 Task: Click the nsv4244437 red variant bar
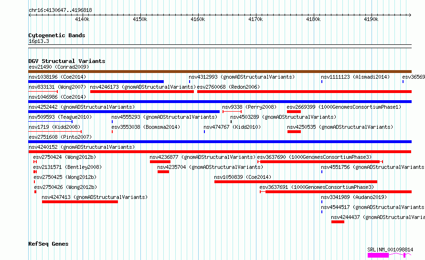click(338, 222)
